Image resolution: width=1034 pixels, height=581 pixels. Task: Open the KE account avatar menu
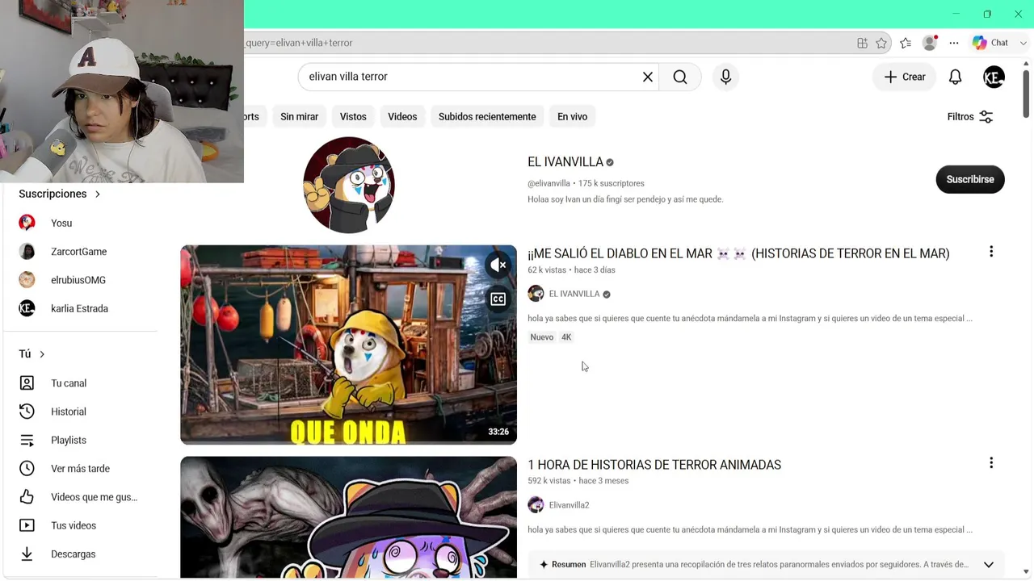coord(994,77)
